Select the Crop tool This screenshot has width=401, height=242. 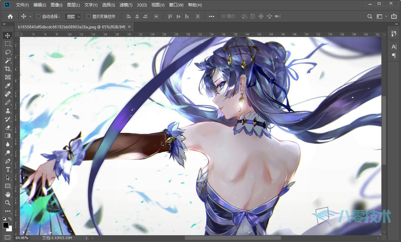[8, 69]
